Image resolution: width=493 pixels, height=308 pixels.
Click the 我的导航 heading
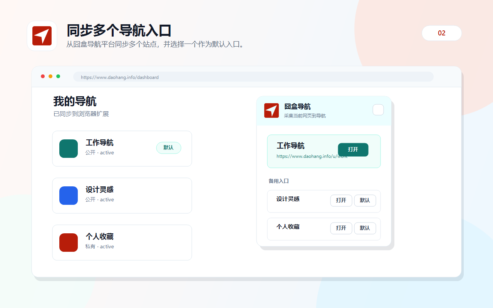pyautogui.click(x=75, y=102)
